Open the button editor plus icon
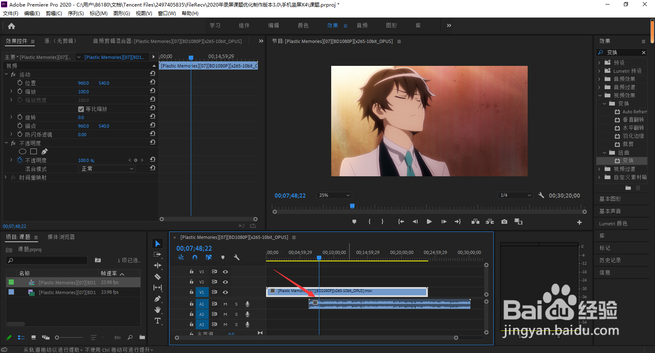The height and width of the screenshot is (353, 655). pyautogui.click(x=579, y=222)
